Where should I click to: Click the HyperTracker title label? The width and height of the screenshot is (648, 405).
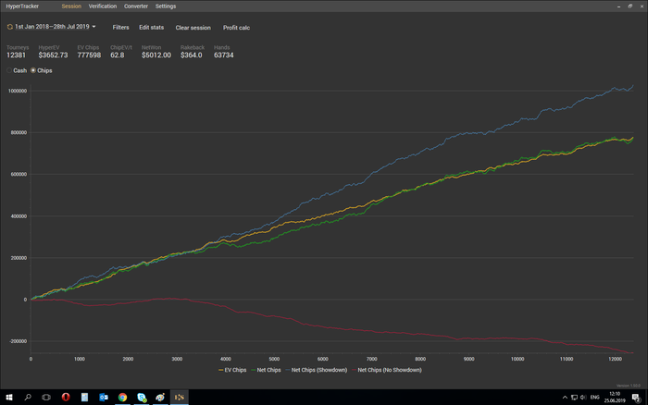22,6
